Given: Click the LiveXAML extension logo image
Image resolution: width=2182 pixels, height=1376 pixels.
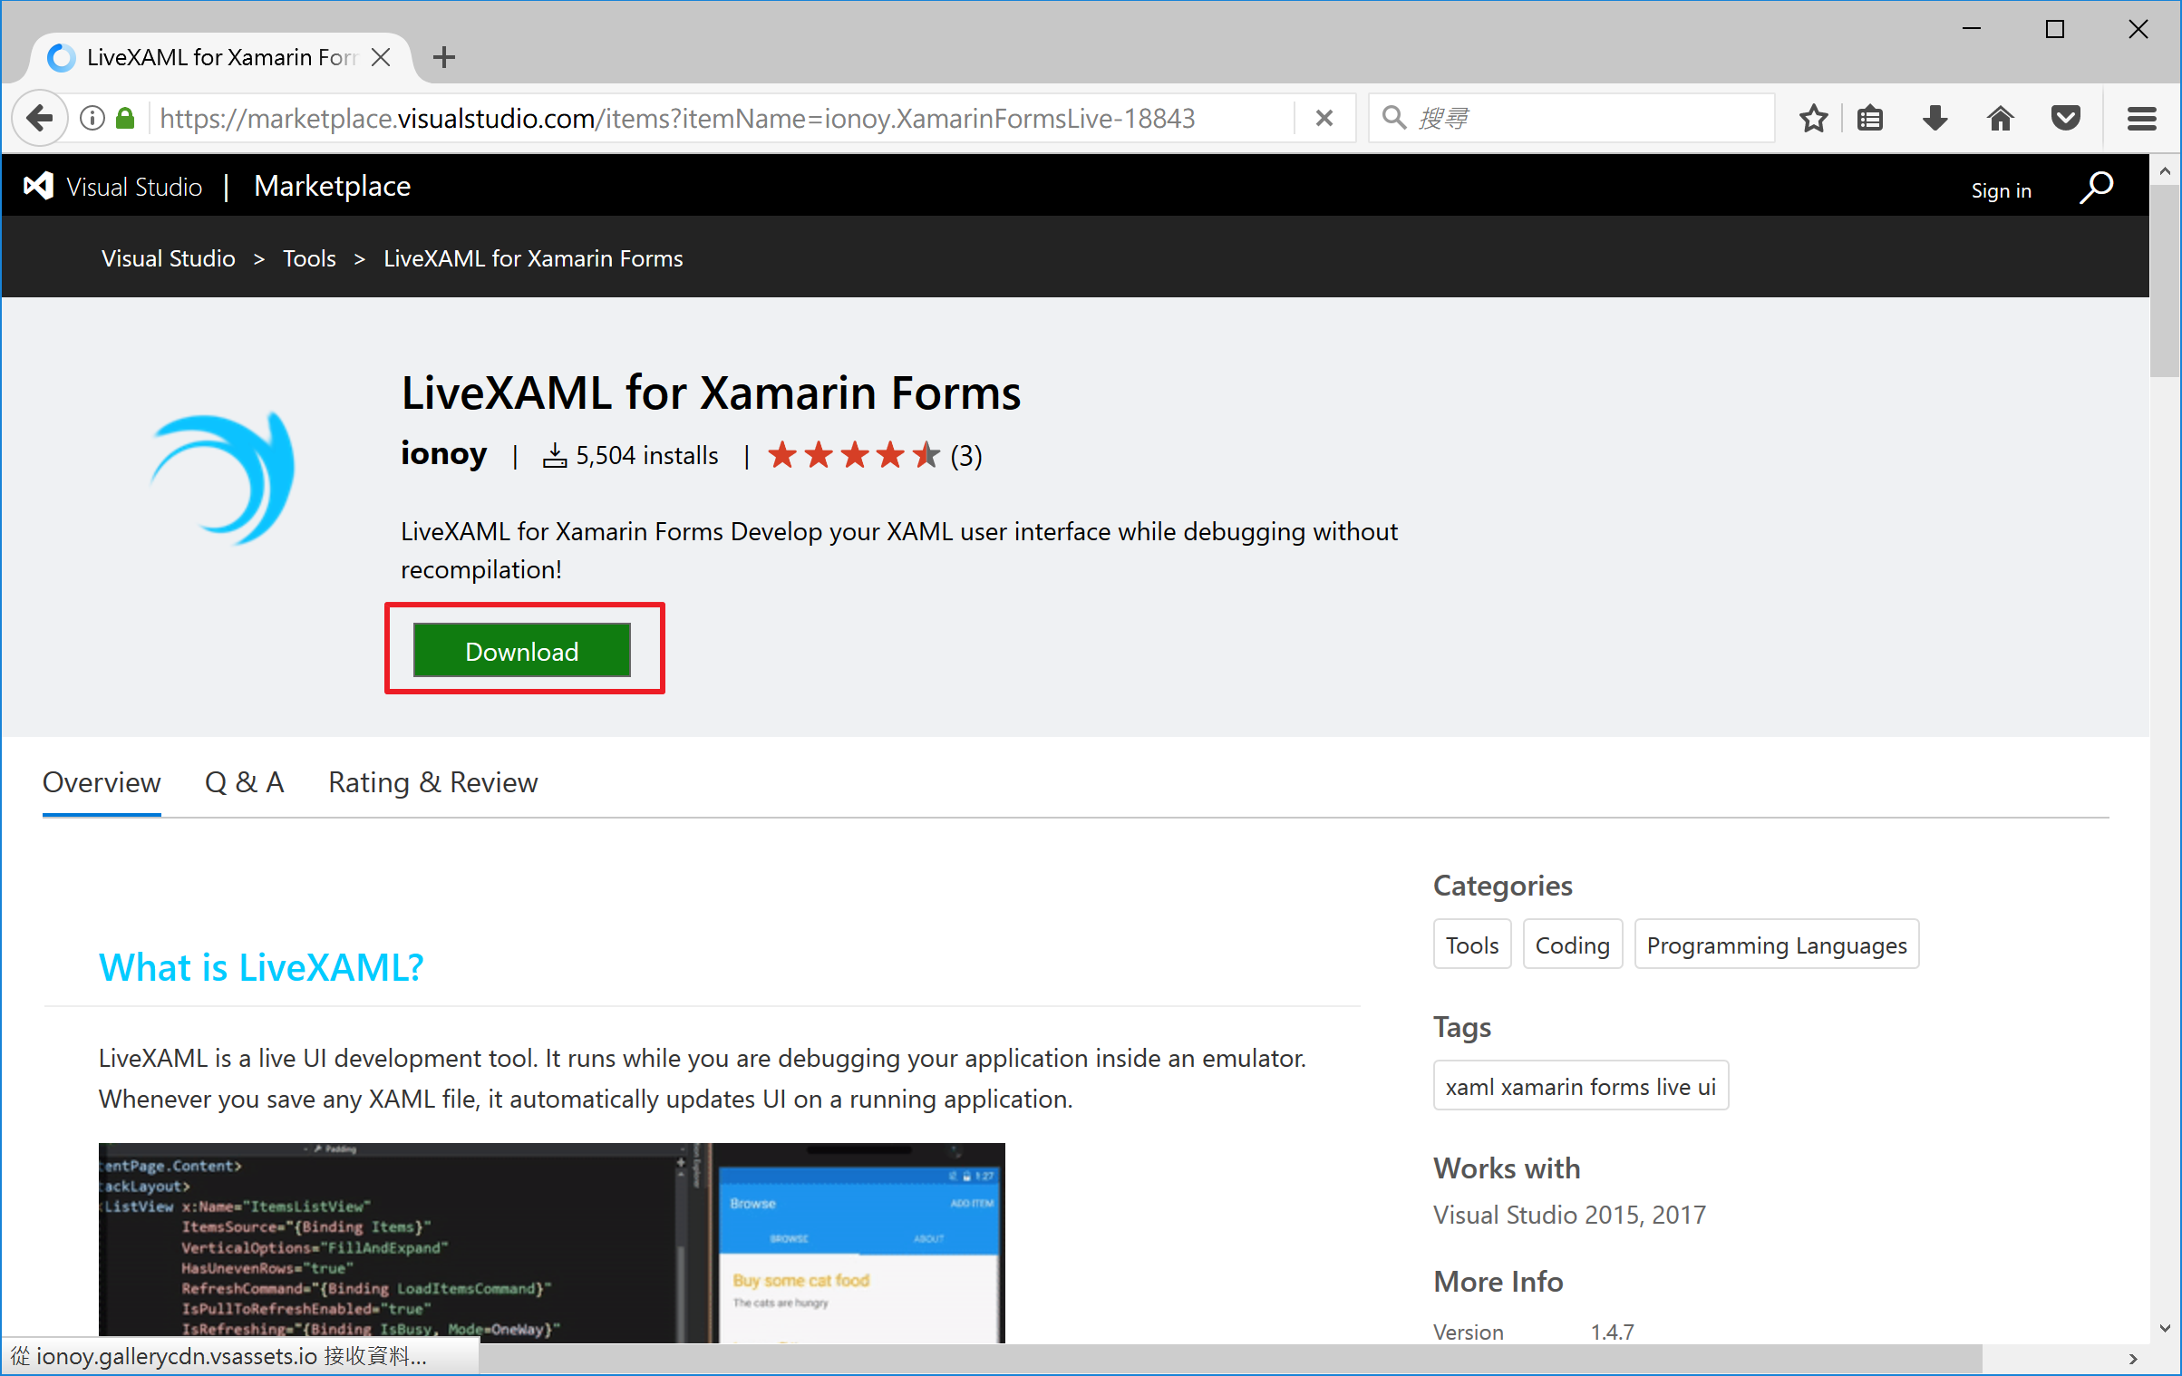Looking at the screenshot, I should tap(223, 478).
